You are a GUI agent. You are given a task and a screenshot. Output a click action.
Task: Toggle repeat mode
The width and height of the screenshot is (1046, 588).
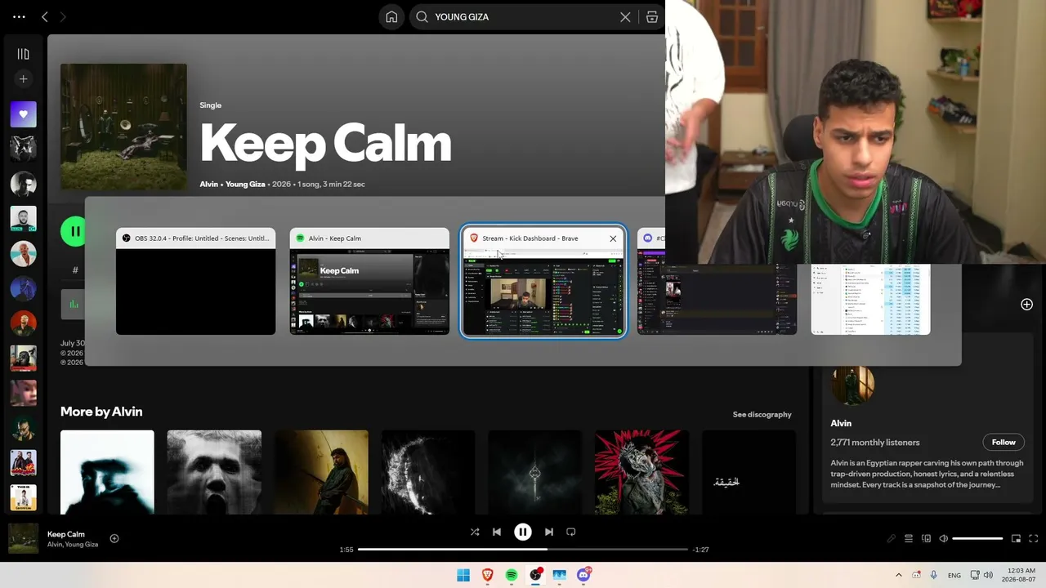[x=571, y=532]
